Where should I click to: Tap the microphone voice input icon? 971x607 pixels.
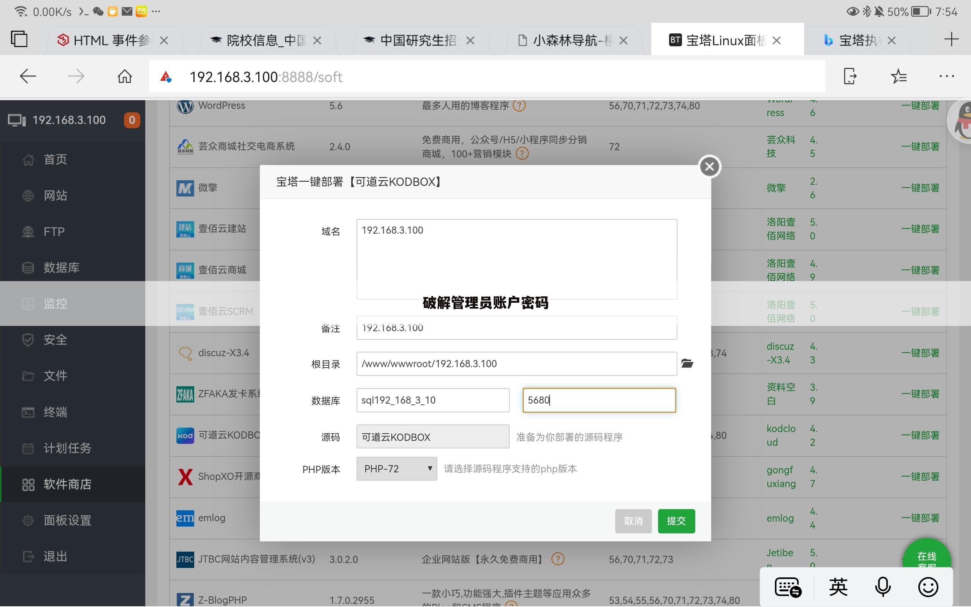(x=883, y=587)
